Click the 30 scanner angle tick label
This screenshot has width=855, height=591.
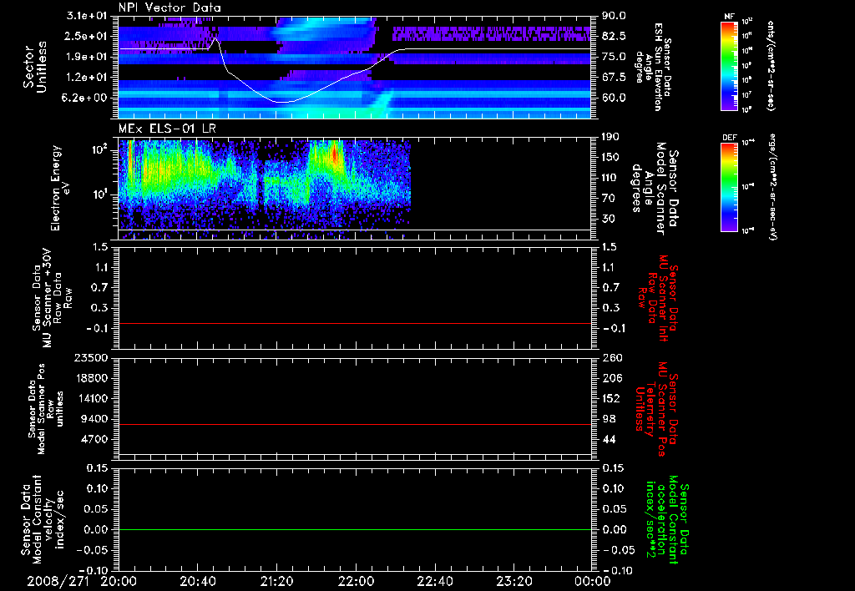coord(609,220)
